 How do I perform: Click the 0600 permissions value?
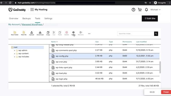pyautogui.click(x=125, y=56)
